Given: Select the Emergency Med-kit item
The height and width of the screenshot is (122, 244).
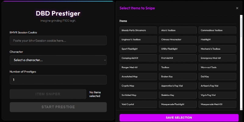Looking at the screenshot, I should click(x=217, y=58).
